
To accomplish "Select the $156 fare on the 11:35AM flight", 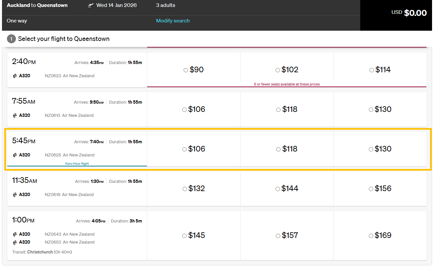I will coord(371,189).
